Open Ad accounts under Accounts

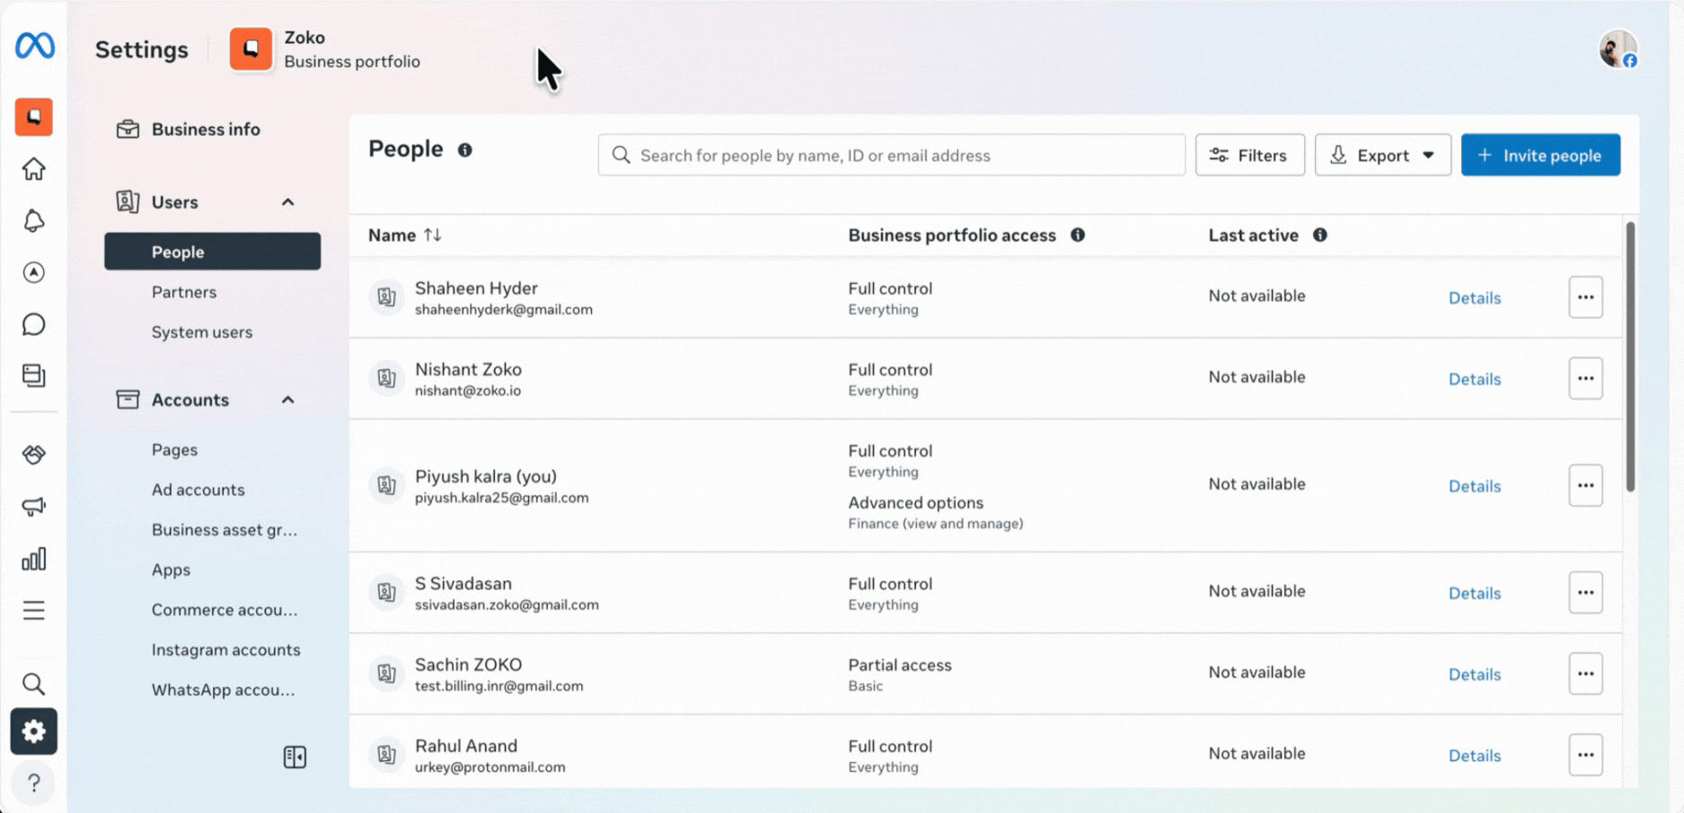[x=198, y=490]
